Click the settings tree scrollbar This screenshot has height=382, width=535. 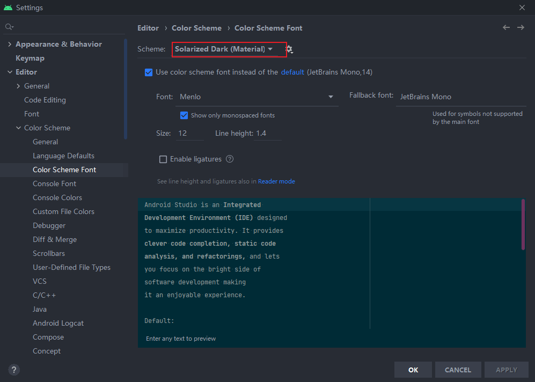[126, 89]
